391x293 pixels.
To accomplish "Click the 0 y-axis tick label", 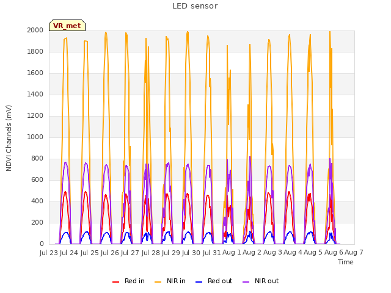I will click(42, 244).
